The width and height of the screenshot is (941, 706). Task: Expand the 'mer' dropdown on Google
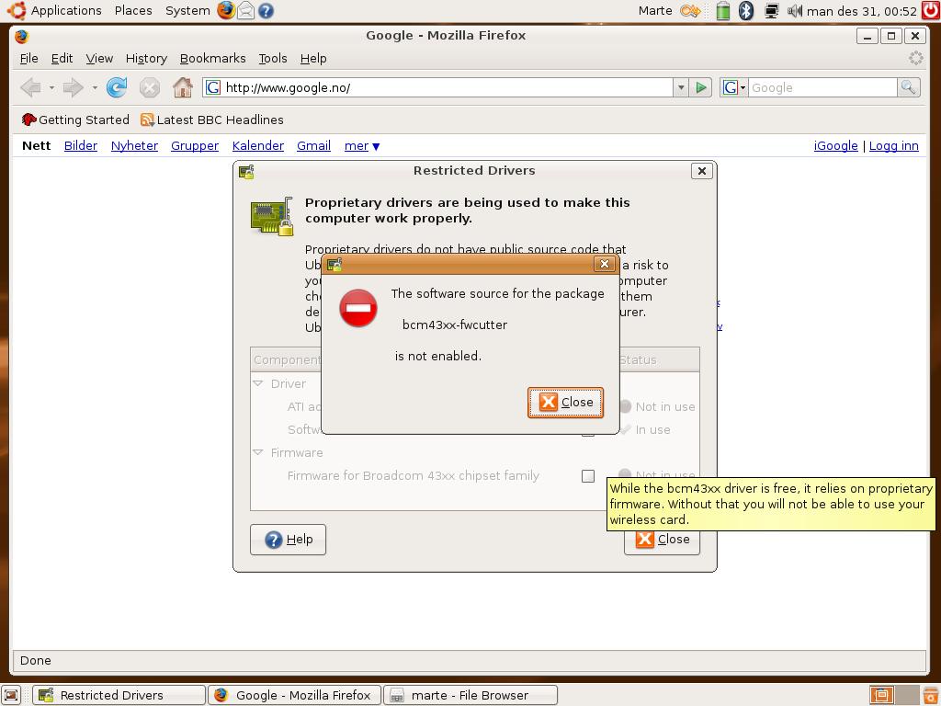click(x=362, y=146)
